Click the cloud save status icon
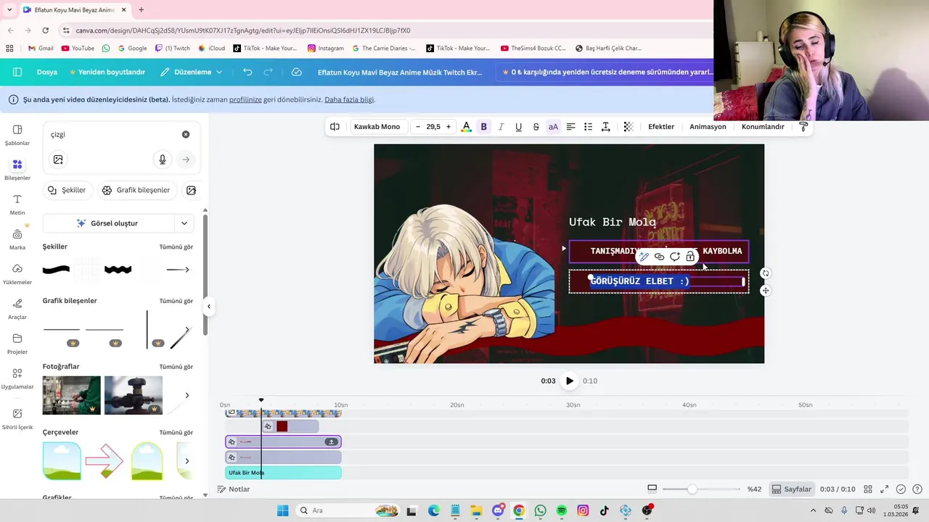 (296, 72)
